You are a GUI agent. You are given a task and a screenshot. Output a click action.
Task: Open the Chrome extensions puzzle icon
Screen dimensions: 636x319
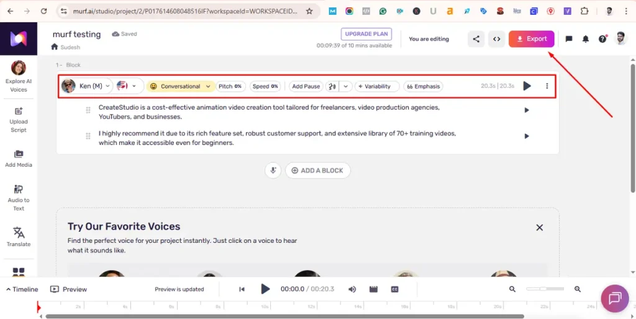pos(584,11)
